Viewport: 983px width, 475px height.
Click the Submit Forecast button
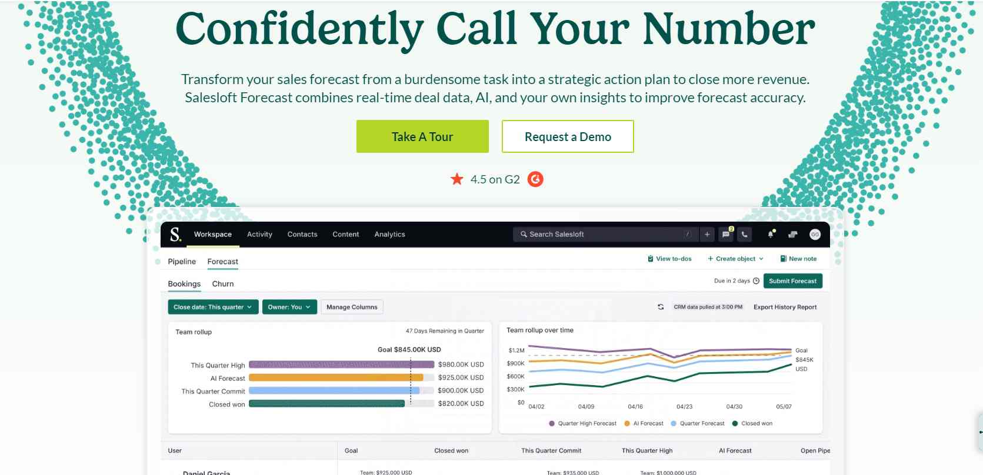tap(792, 281)
